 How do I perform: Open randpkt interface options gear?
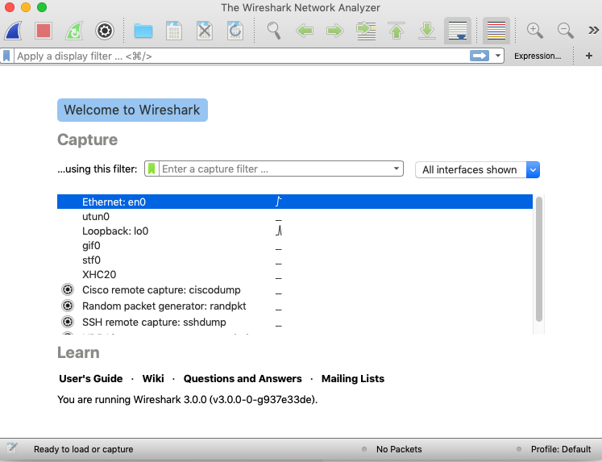click(68, 306)
